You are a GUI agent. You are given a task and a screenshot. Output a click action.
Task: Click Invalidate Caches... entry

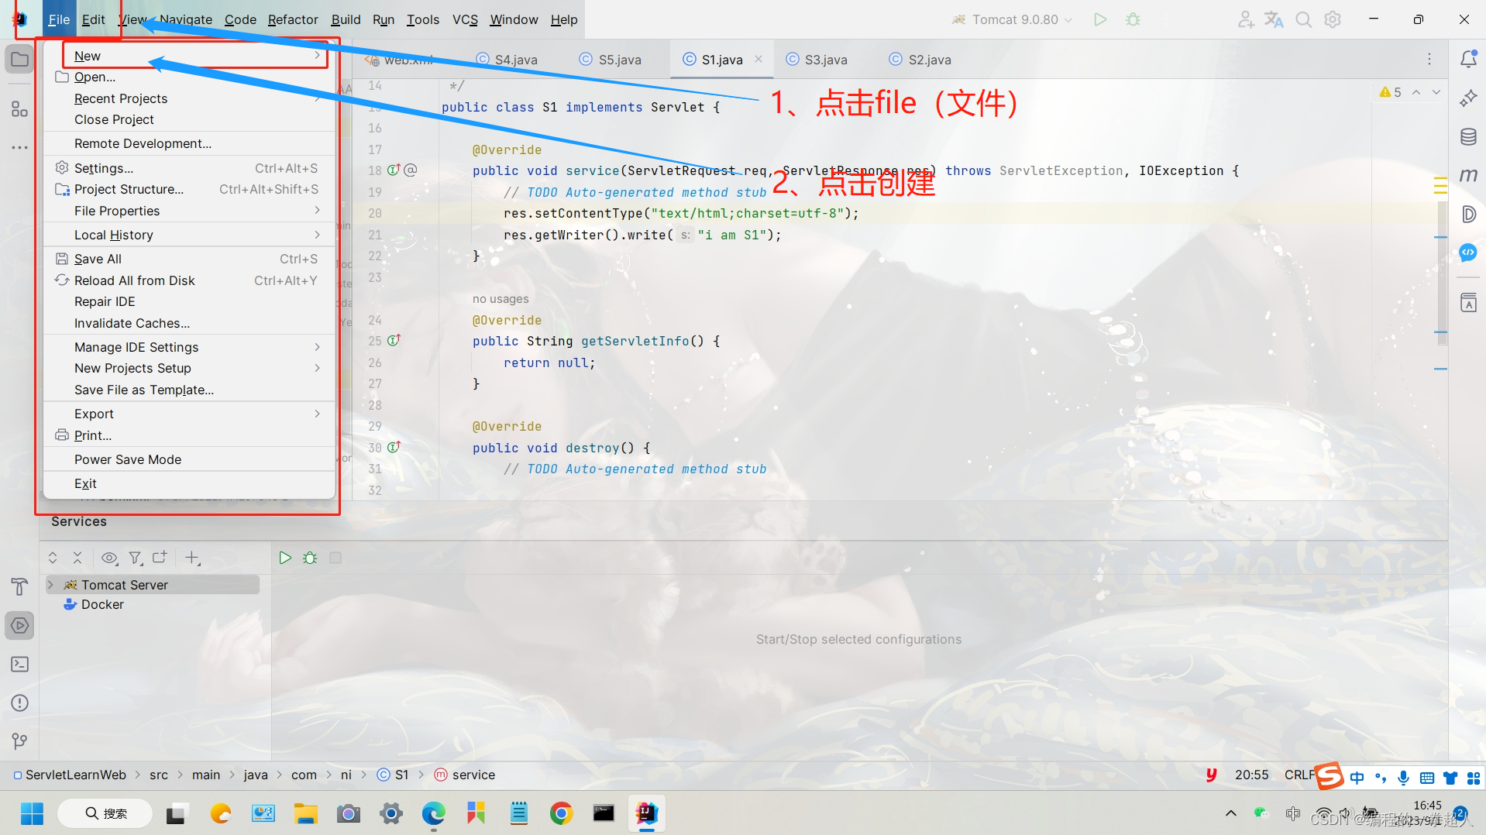click(189, 323)
